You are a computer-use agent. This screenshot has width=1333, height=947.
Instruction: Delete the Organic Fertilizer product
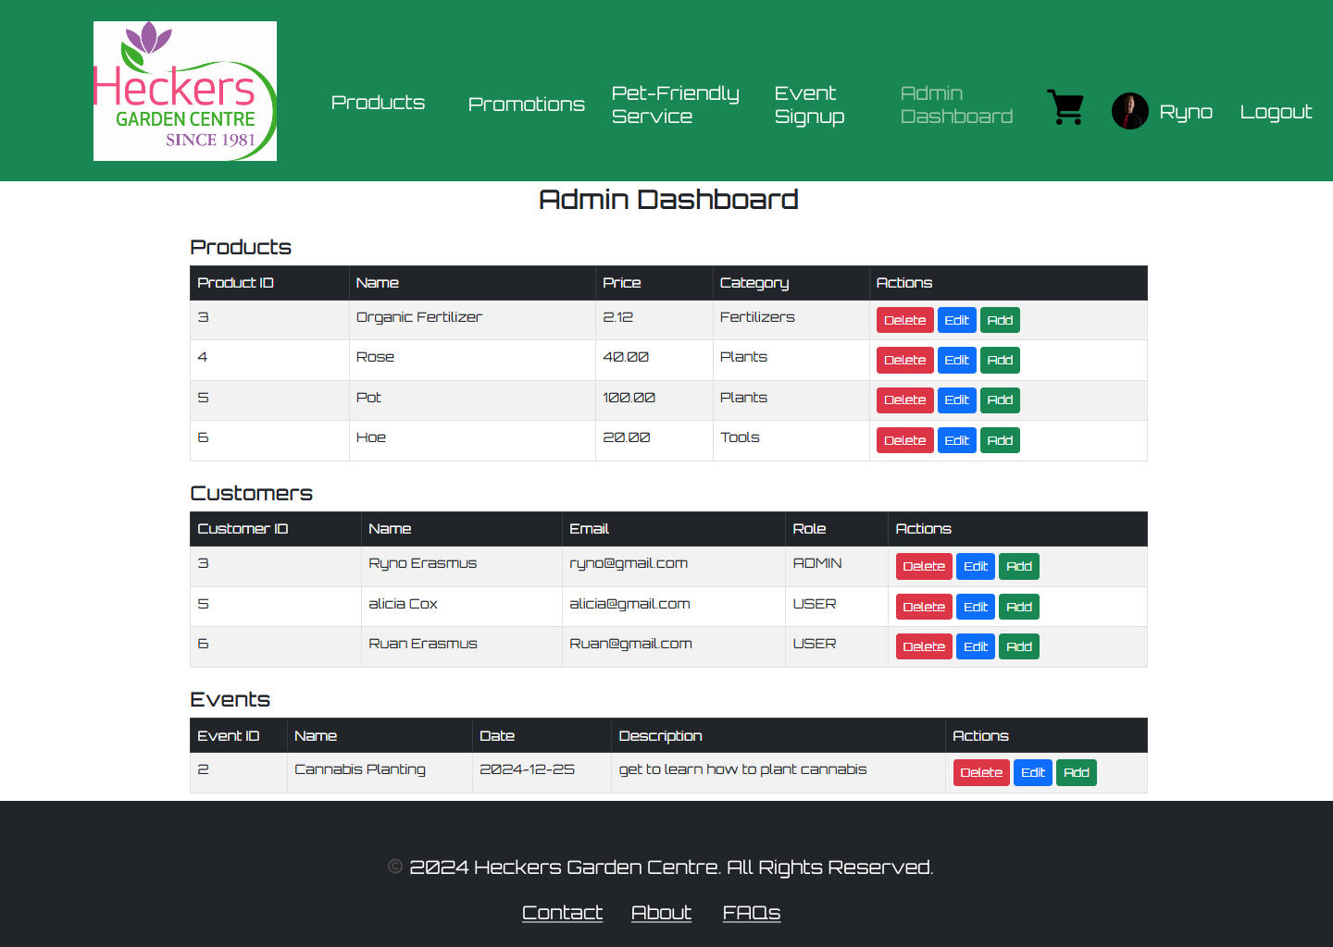904,320
